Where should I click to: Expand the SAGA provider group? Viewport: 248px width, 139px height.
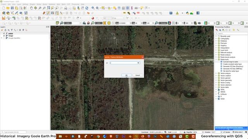pos(216,99)
